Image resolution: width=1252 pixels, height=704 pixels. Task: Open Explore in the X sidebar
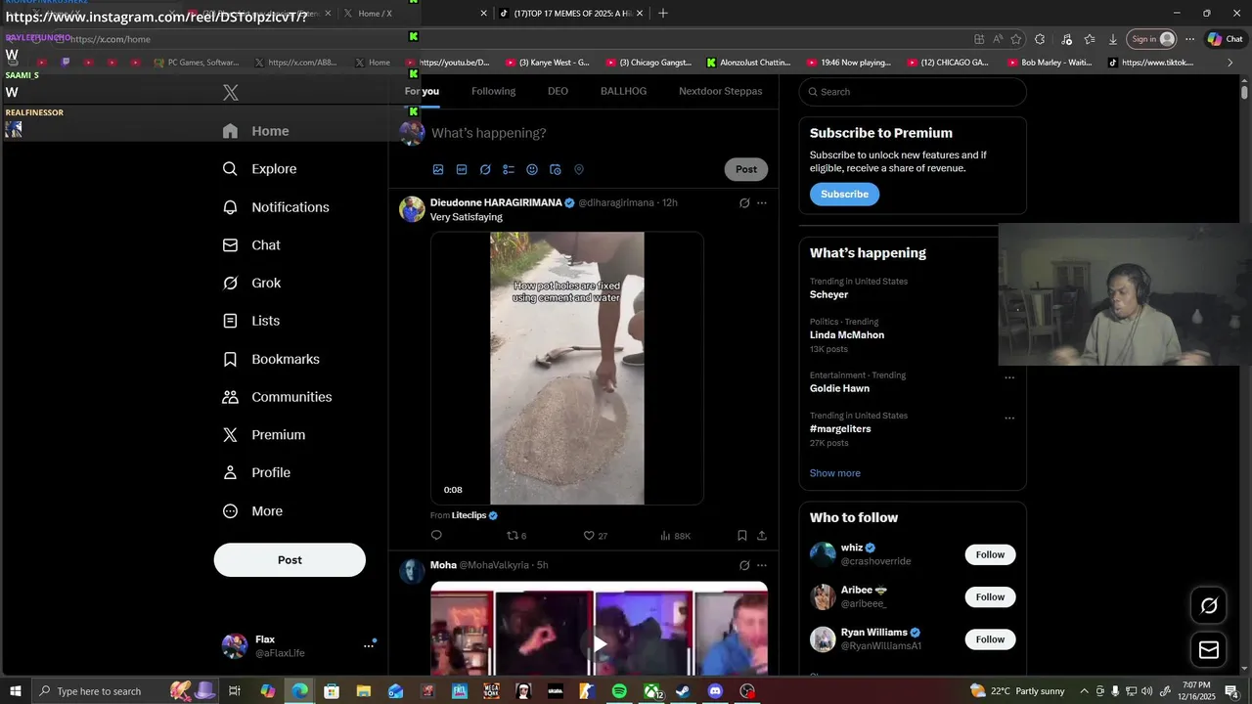(259, 169)
